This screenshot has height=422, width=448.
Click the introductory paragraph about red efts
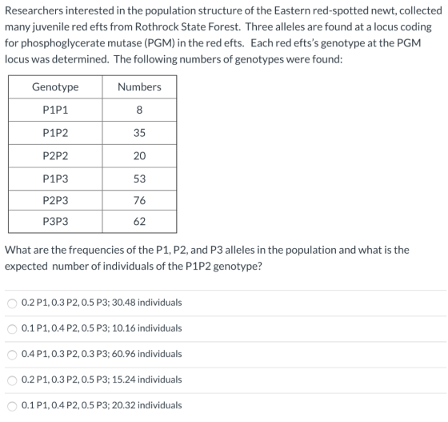pos(223,35)
